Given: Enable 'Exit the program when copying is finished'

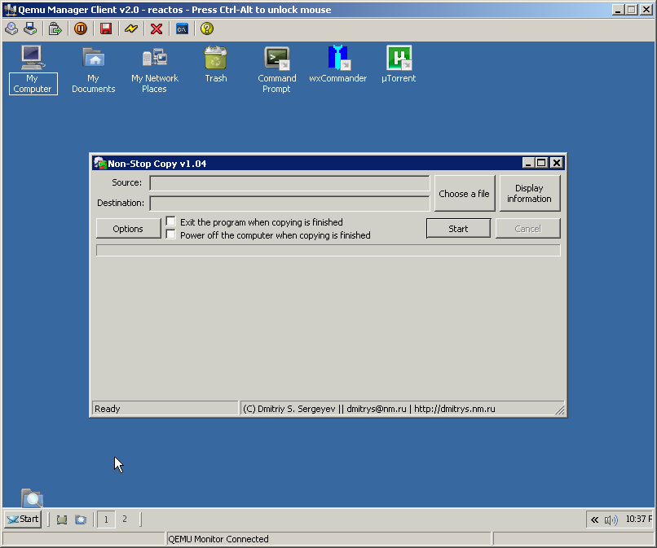Looking at the screenshot, I should coord(171,221).
